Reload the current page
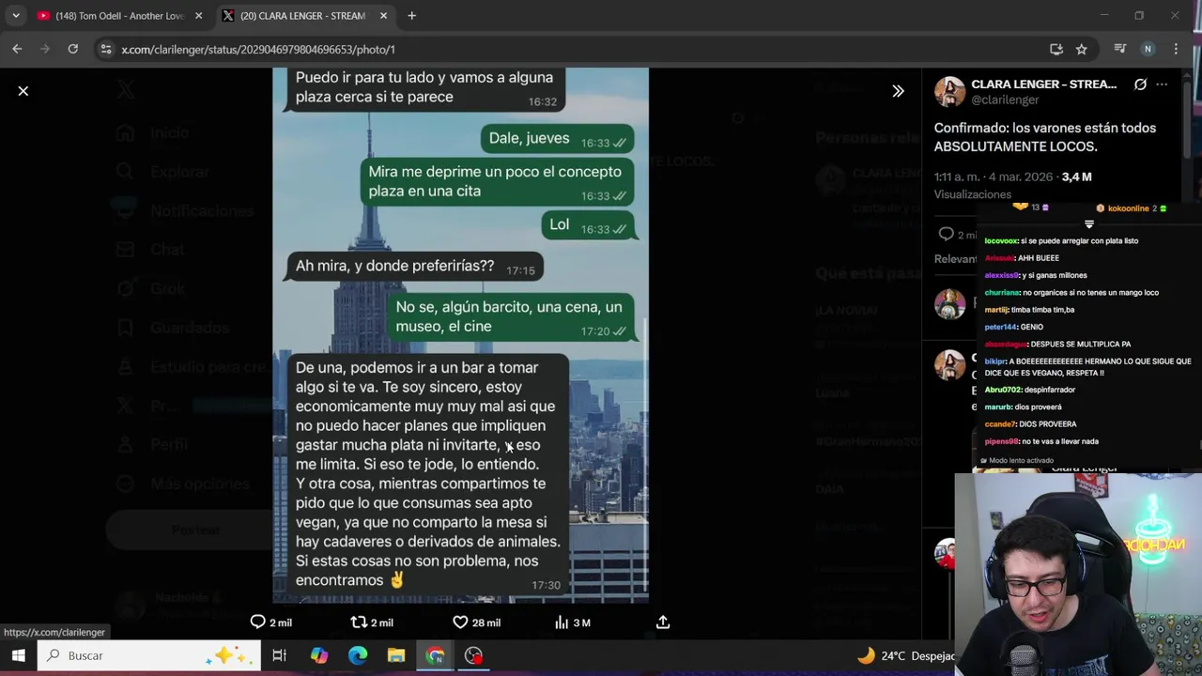This screenshot has height=676, width=1202. coord(72,49)
